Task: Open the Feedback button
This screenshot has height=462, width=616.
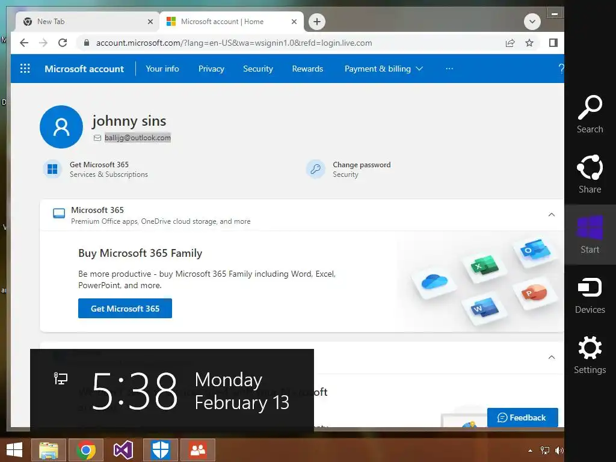Action: point(523,417)
